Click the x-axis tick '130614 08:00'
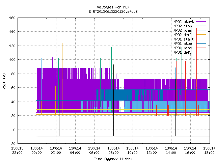Viewport: 216px width, 162px height. point(113,151)
